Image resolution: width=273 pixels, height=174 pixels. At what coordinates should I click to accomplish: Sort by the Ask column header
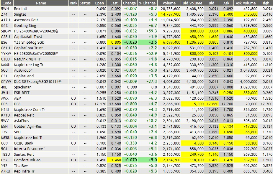(226, 3)
